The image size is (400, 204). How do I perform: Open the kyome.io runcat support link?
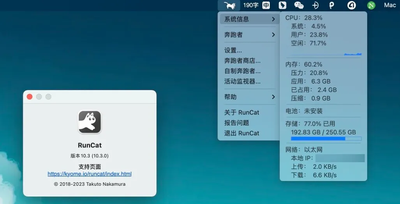(x=90, y=174)
